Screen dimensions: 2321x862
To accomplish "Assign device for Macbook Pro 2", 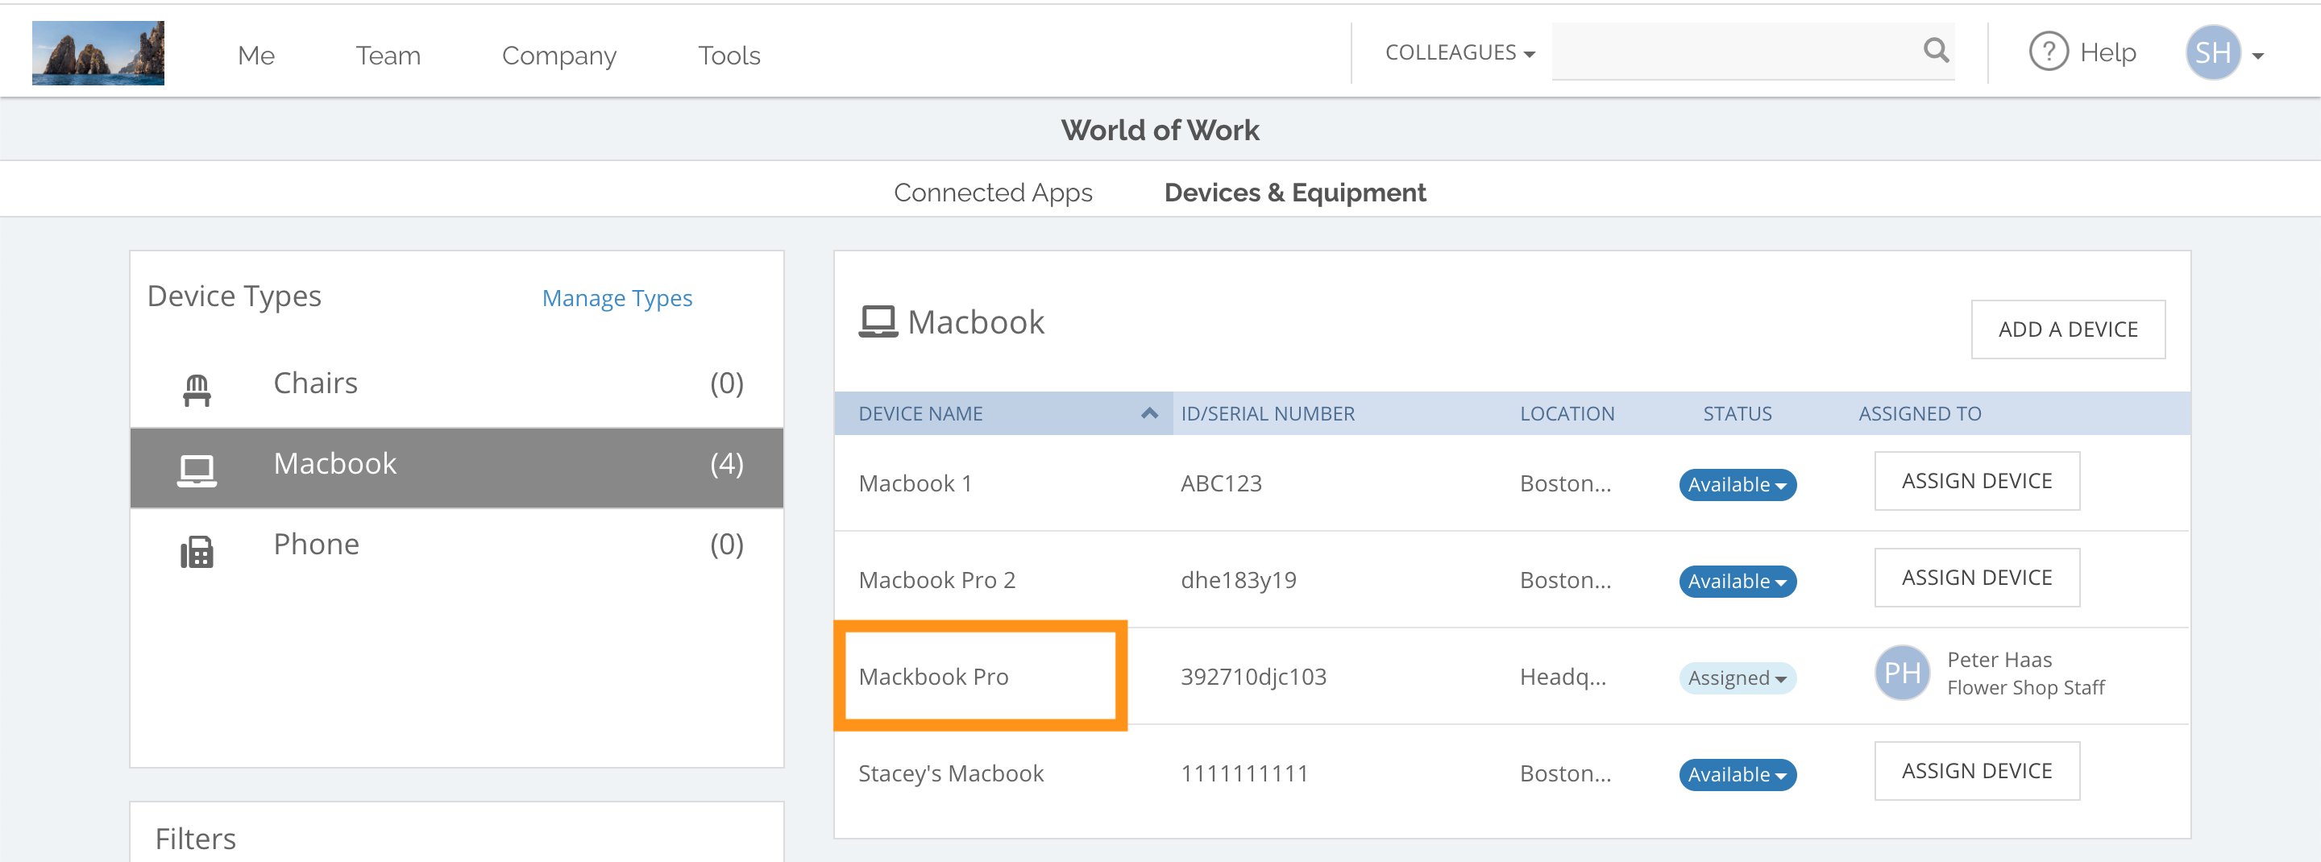I will 1976,578.
